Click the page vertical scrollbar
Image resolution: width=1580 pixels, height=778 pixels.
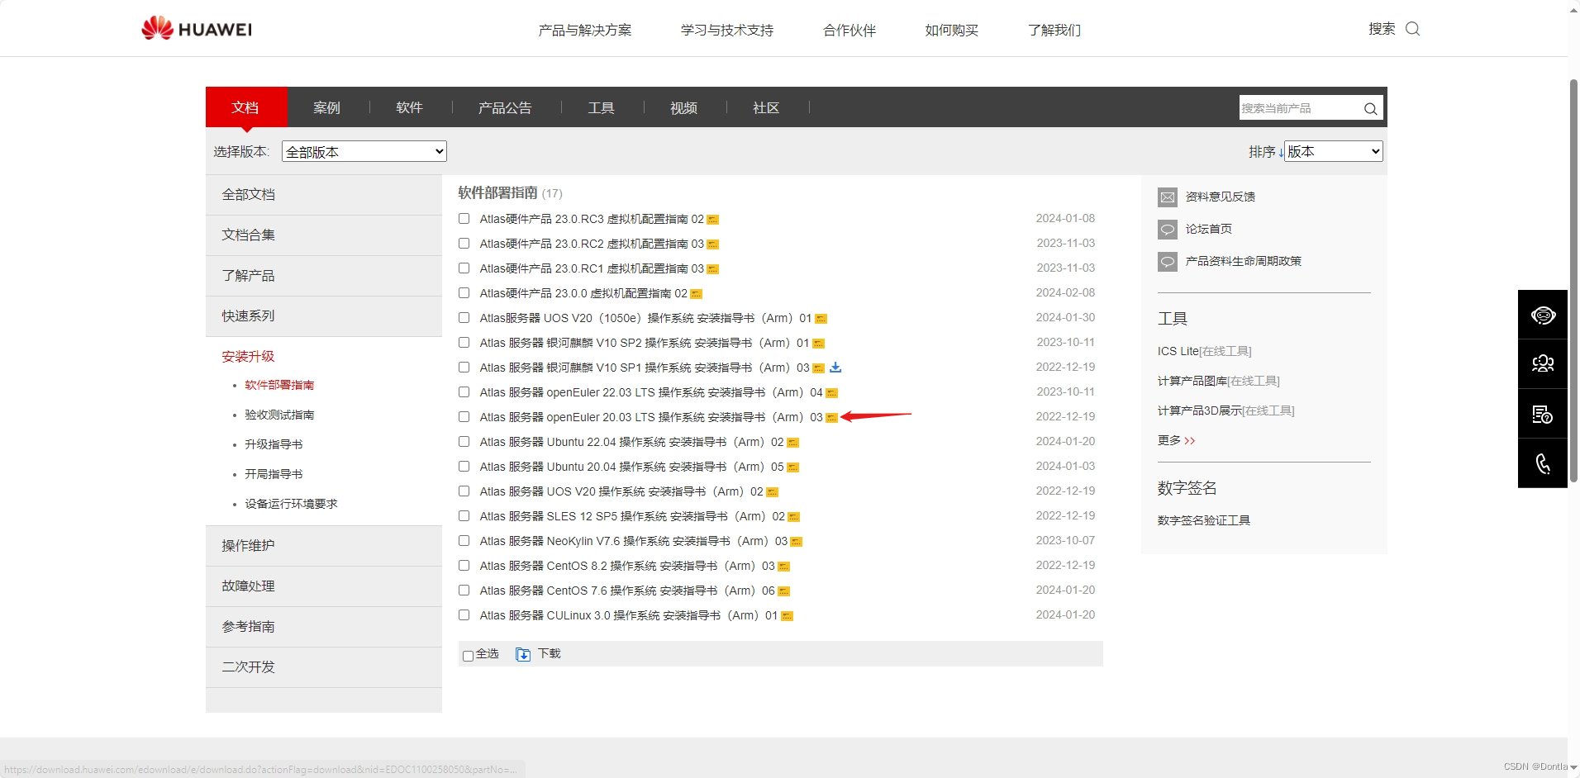click(1573, 281)
